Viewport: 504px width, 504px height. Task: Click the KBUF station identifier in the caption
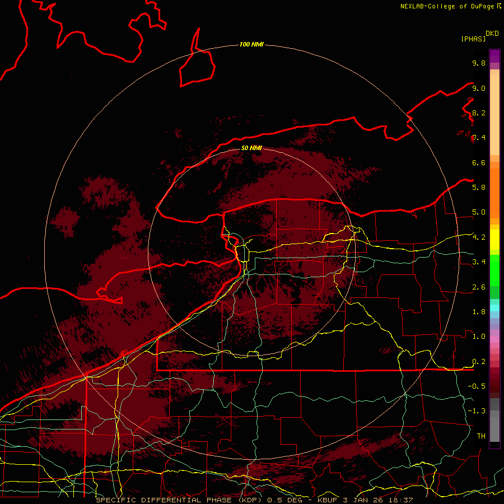point(328,500)
